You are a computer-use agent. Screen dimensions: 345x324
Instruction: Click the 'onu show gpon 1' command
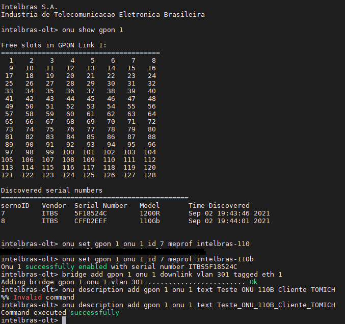click(92, 30)
